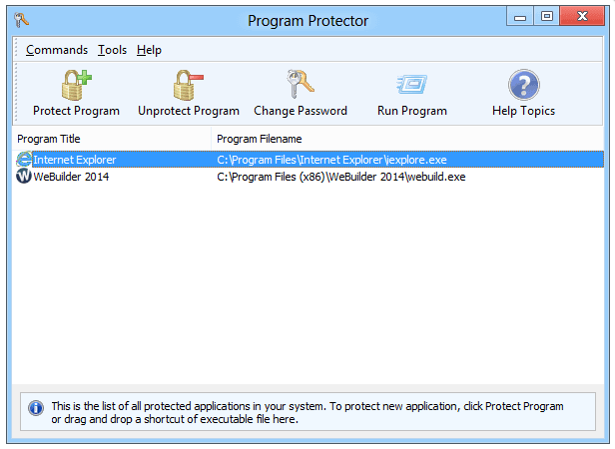Click the Protect Program padlock icon

coord(77,85)
